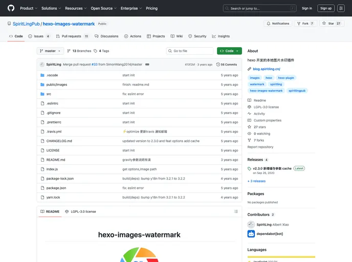Click Report repository

pos(260,147)
